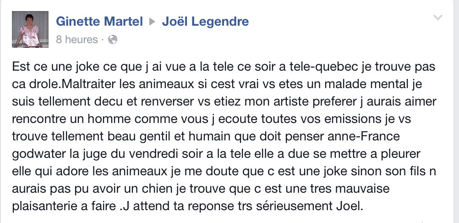Viewport: 459px width, 223px height.
Task: Visit Joël Legendre's timeline link
Action: click(206, 22)
